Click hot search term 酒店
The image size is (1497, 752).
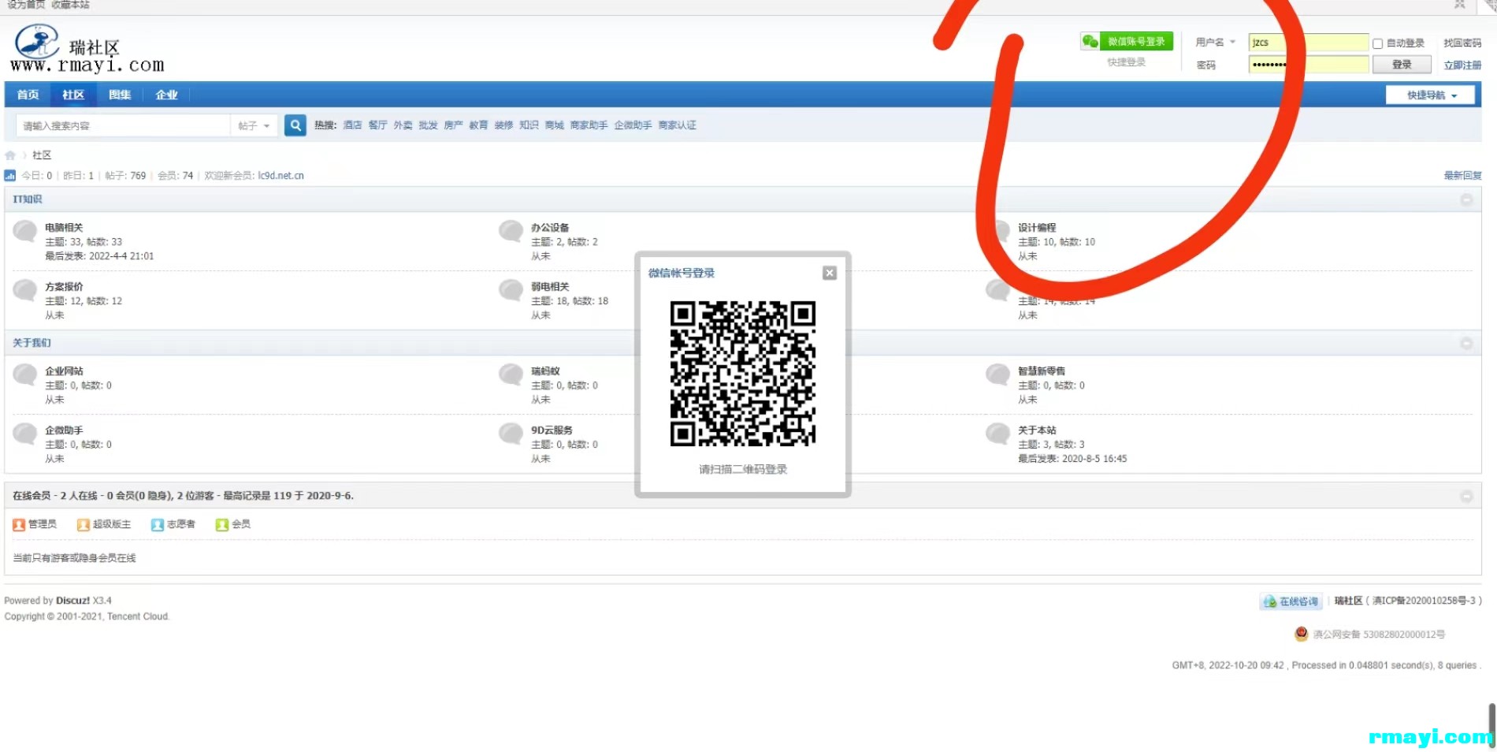(352, 125)
